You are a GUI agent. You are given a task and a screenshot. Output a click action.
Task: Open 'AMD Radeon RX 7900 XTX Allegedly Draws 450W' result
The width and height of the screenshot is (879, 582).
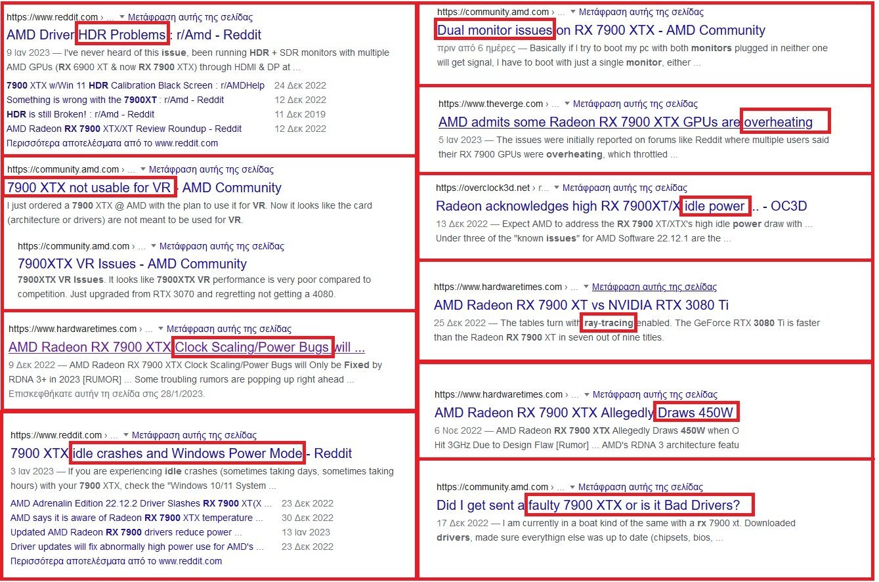click(585, 413)
